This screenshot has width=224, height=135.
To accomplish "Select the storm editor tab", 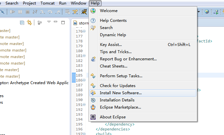I will tap(81, 23).
